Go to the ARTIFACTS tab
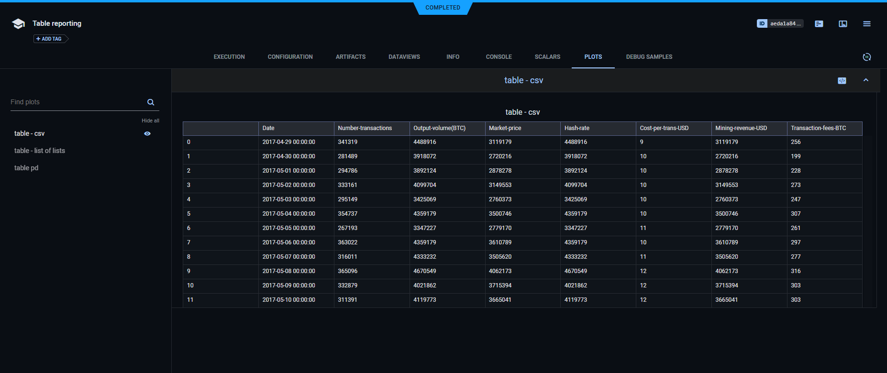Viewport: 887px width, 373px height. 350,57
